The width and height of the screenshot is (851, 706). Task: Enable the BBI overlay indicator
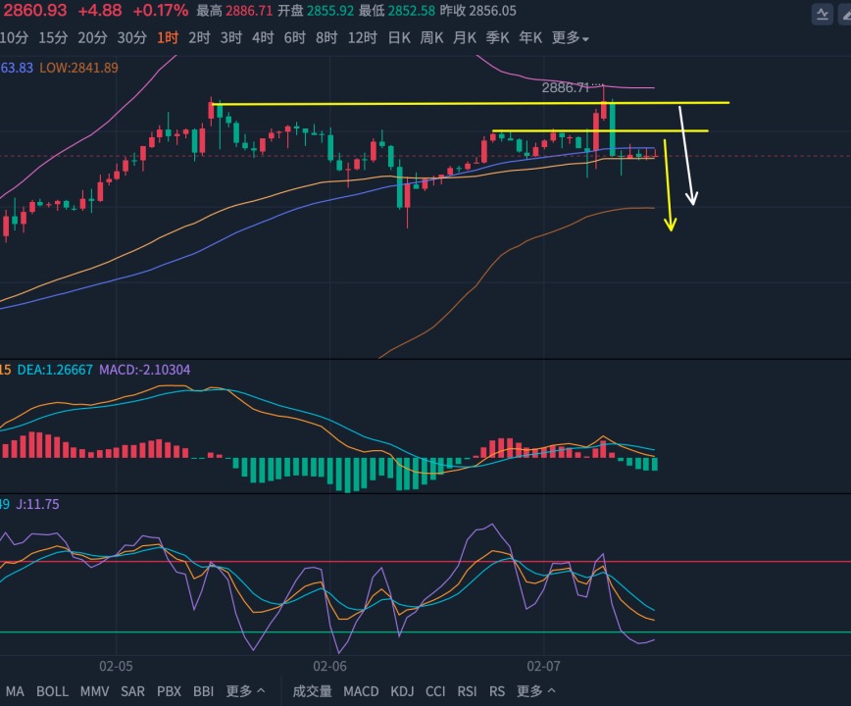204,691
